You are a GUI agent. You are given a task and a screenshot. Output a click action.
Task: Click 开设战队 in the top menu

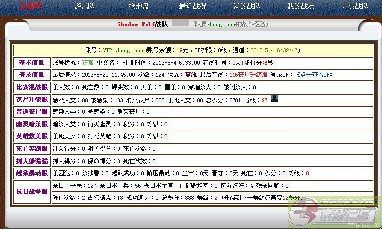click(x=354, y=6)
